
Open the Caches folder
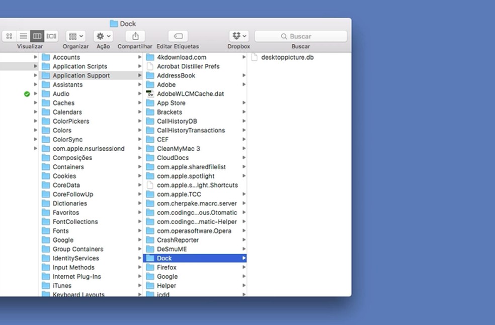[92, 103]
